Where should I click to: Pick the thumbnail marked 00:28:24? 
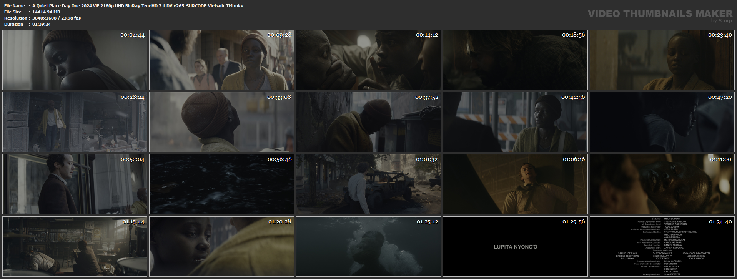pyautogui.click(x=75, y=122)
